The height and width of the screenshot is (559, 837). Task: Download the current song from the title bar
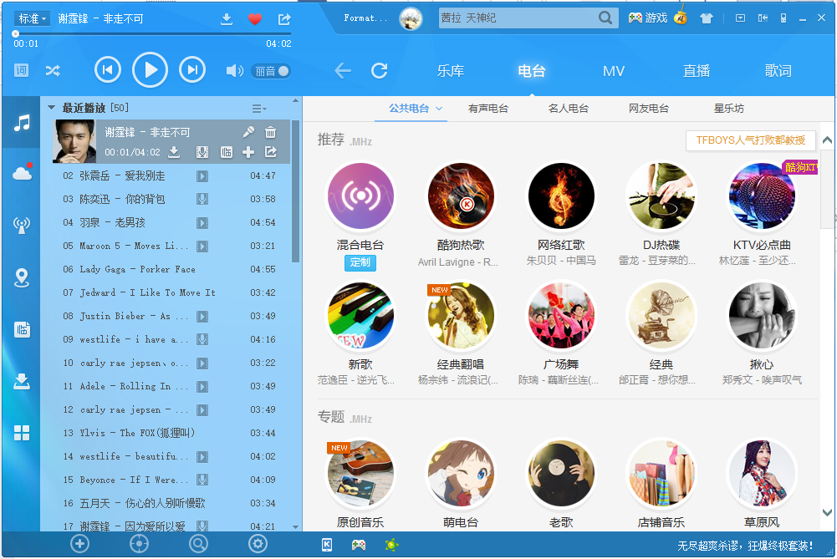(x=227, y=19)
